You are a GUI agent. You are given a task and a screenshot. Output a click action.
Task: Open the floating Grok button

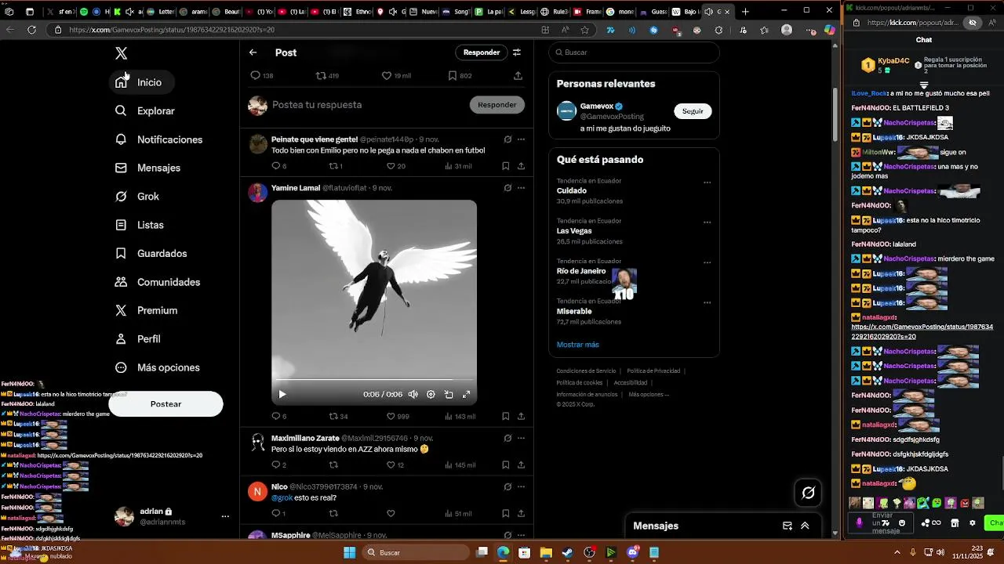coord(809,493)
